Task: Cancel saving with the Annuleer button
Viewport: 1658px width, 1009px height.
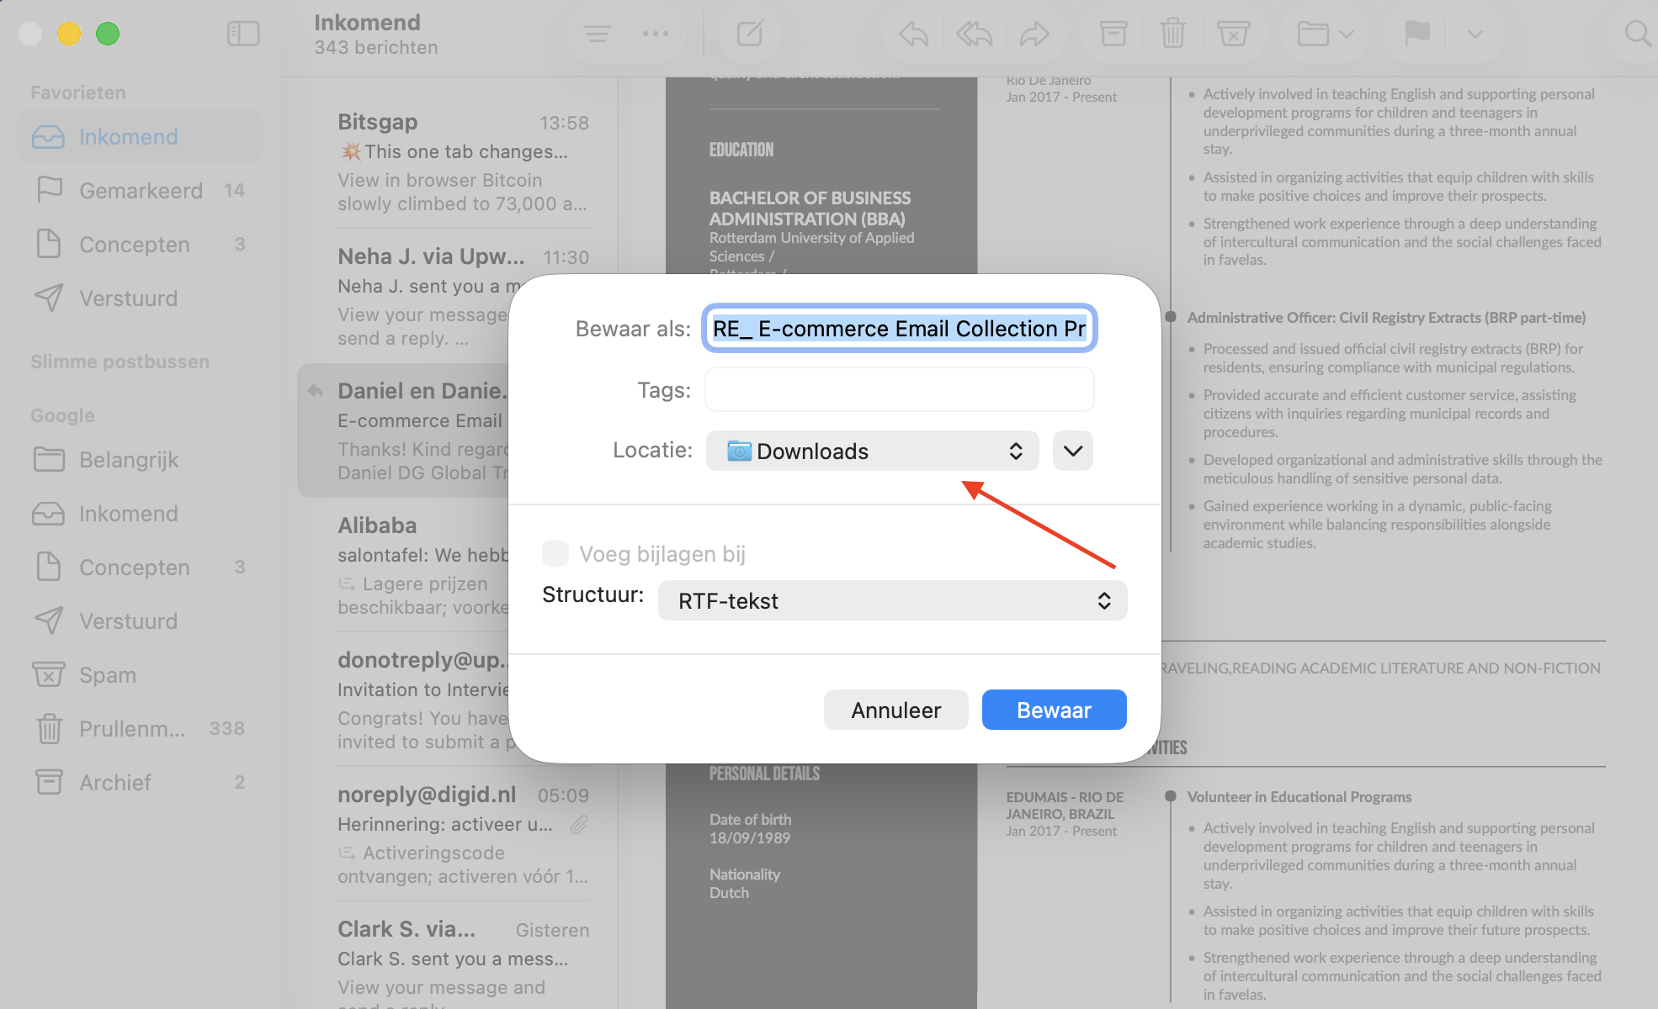Action: click(x=895, y=710)
